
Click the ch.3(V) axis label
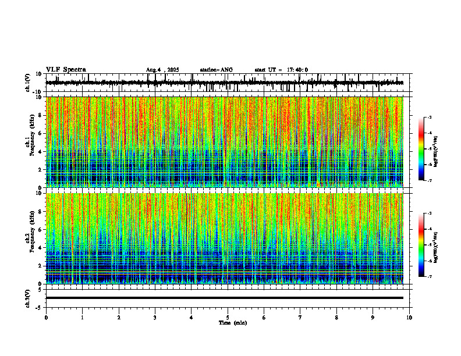point(28,298)
